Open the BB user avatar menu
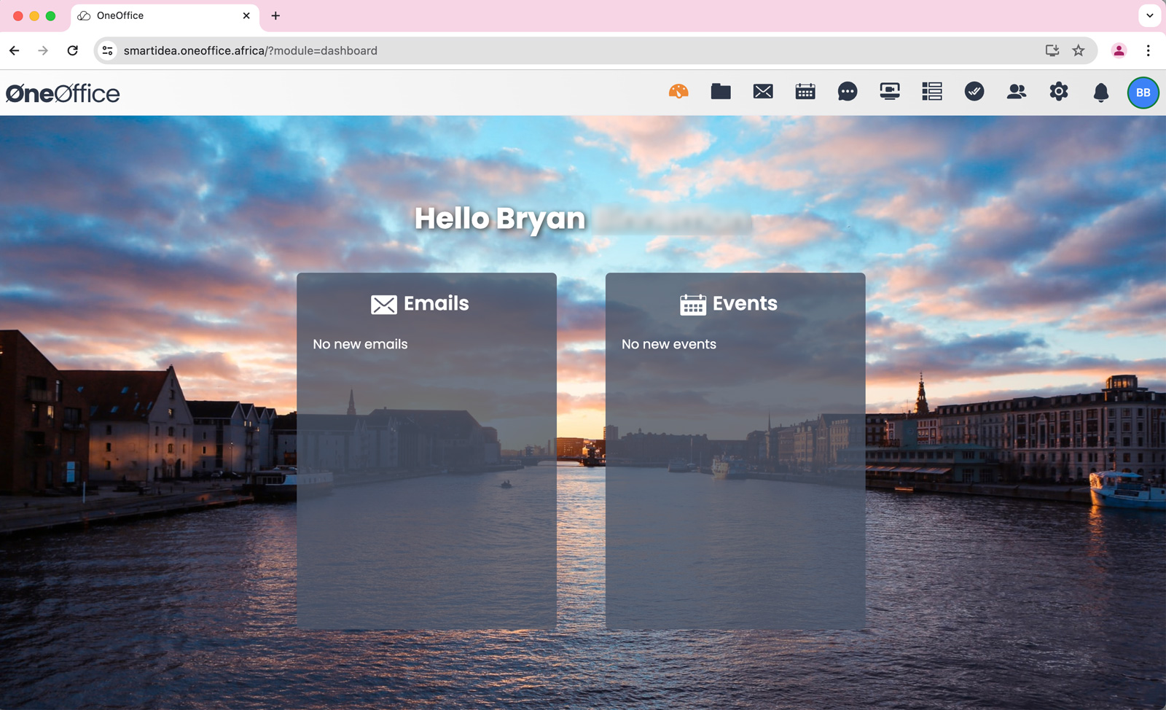The height and width of the screenshot is (710, 1166). (x=1143, y=93)
